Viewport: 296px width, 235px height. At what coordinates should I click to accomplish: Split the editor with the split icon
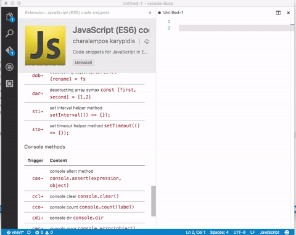click(278, 13)
